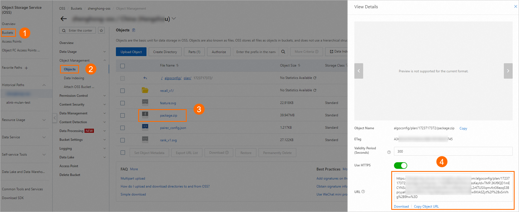Viewport: 519px width, 212px height.
Task: Click the prefix search input field
Action: [x=256, y=52]
